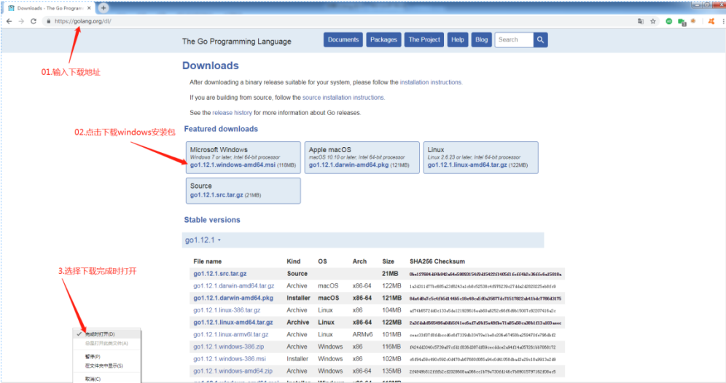Close the Downloads - The Go Programming tab
This screenshot has height=383, width=726.
point(90,8)
